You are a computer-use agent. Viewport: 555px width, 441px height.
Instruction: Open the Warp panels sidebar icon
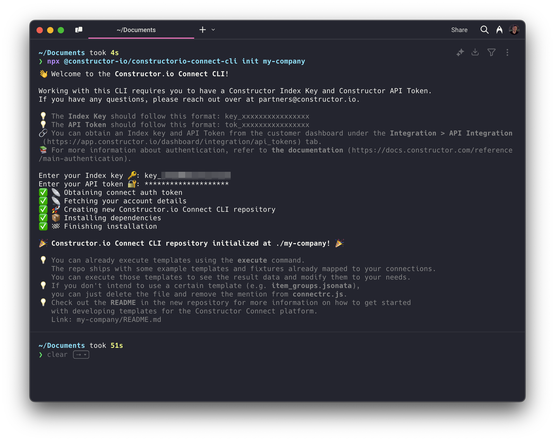(79, 30)
